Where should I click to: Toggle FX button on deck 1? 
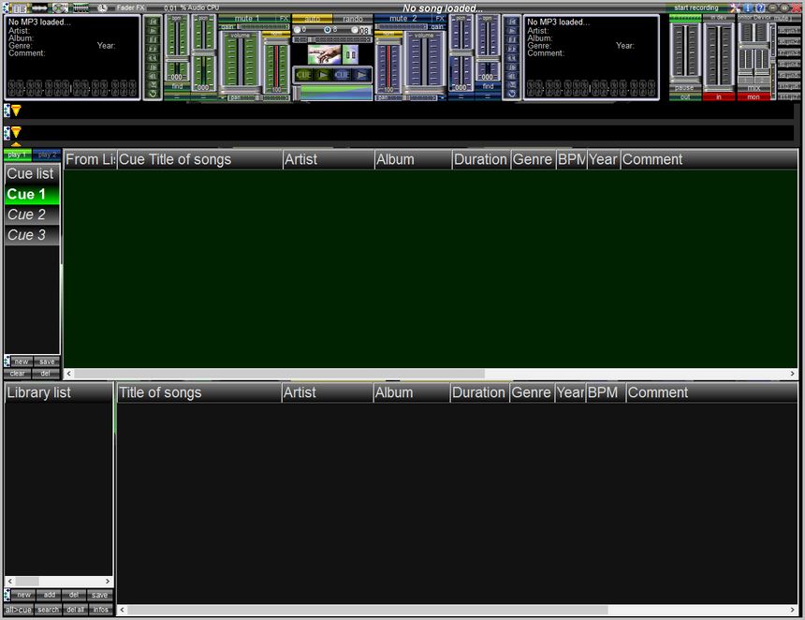[x=284, y=19]
